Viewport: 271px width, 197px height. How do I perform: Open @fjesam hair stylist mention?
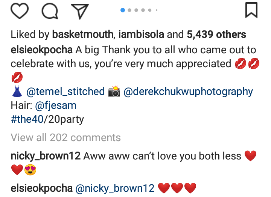pyautogui.click(x=54, y=105)
